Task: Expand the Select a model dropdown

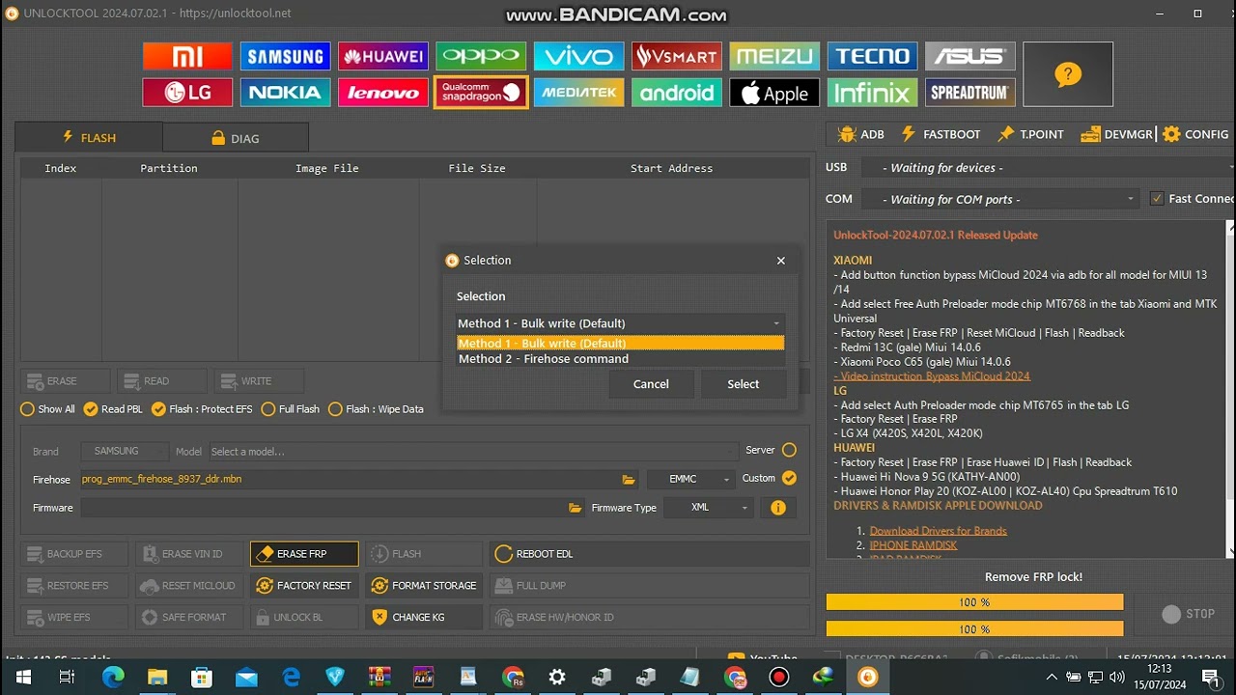Action: (473, 451)
